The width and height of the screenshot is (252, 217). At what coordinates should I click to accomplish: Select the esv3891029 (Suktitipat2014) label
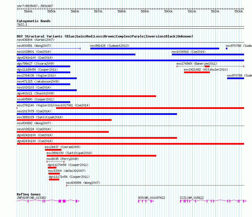pos(40,117)
